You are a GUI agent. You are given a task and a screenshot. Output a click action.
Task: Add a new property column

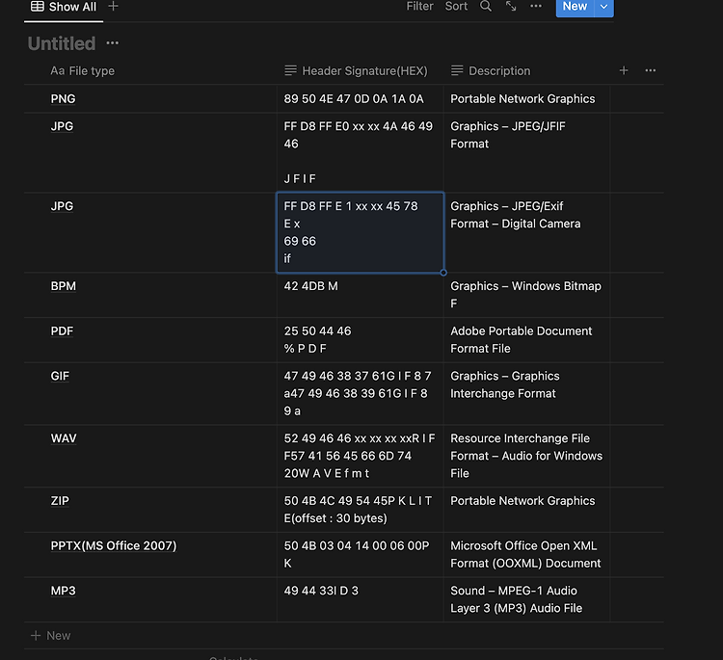click(x=624, y=70)
